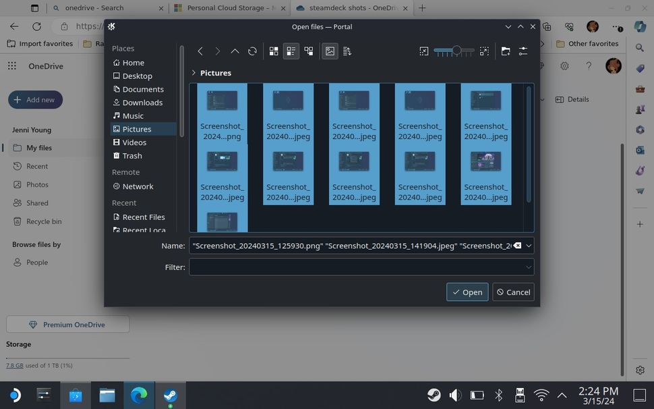Select Recent Files from sidebar

pos(143,217)
